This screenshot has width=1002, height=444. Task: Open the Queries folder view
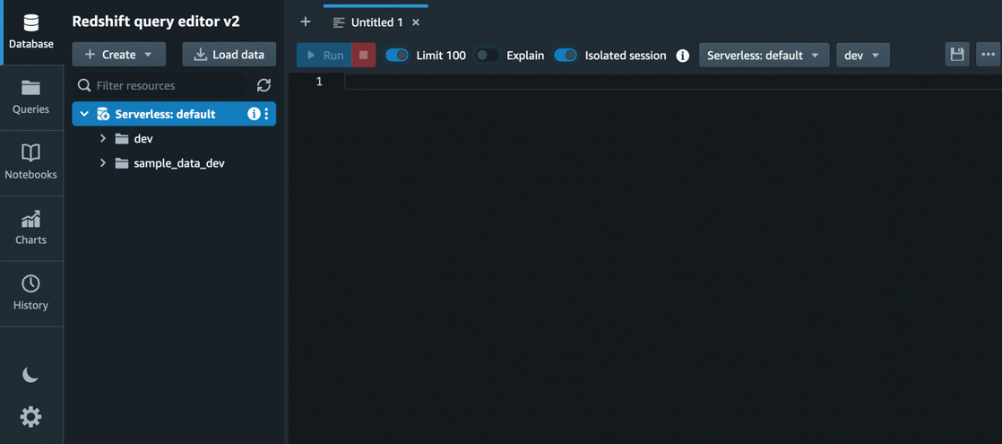(x=30, y=97)
